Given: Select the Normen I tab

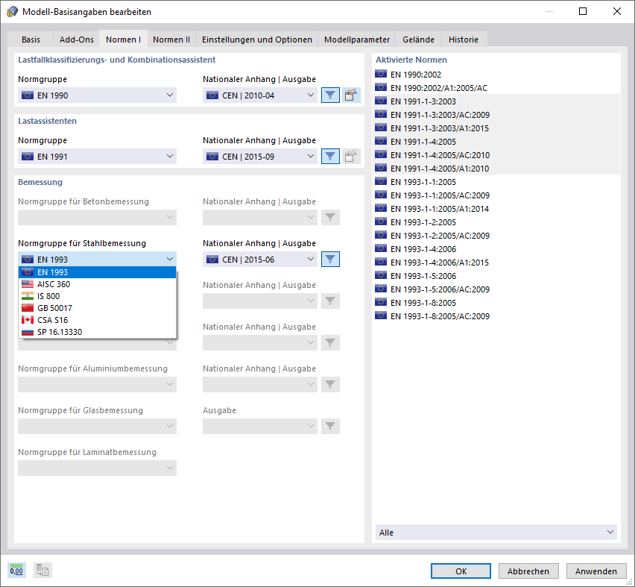Looking at the screenshot, I should click(x=123, y=40).
